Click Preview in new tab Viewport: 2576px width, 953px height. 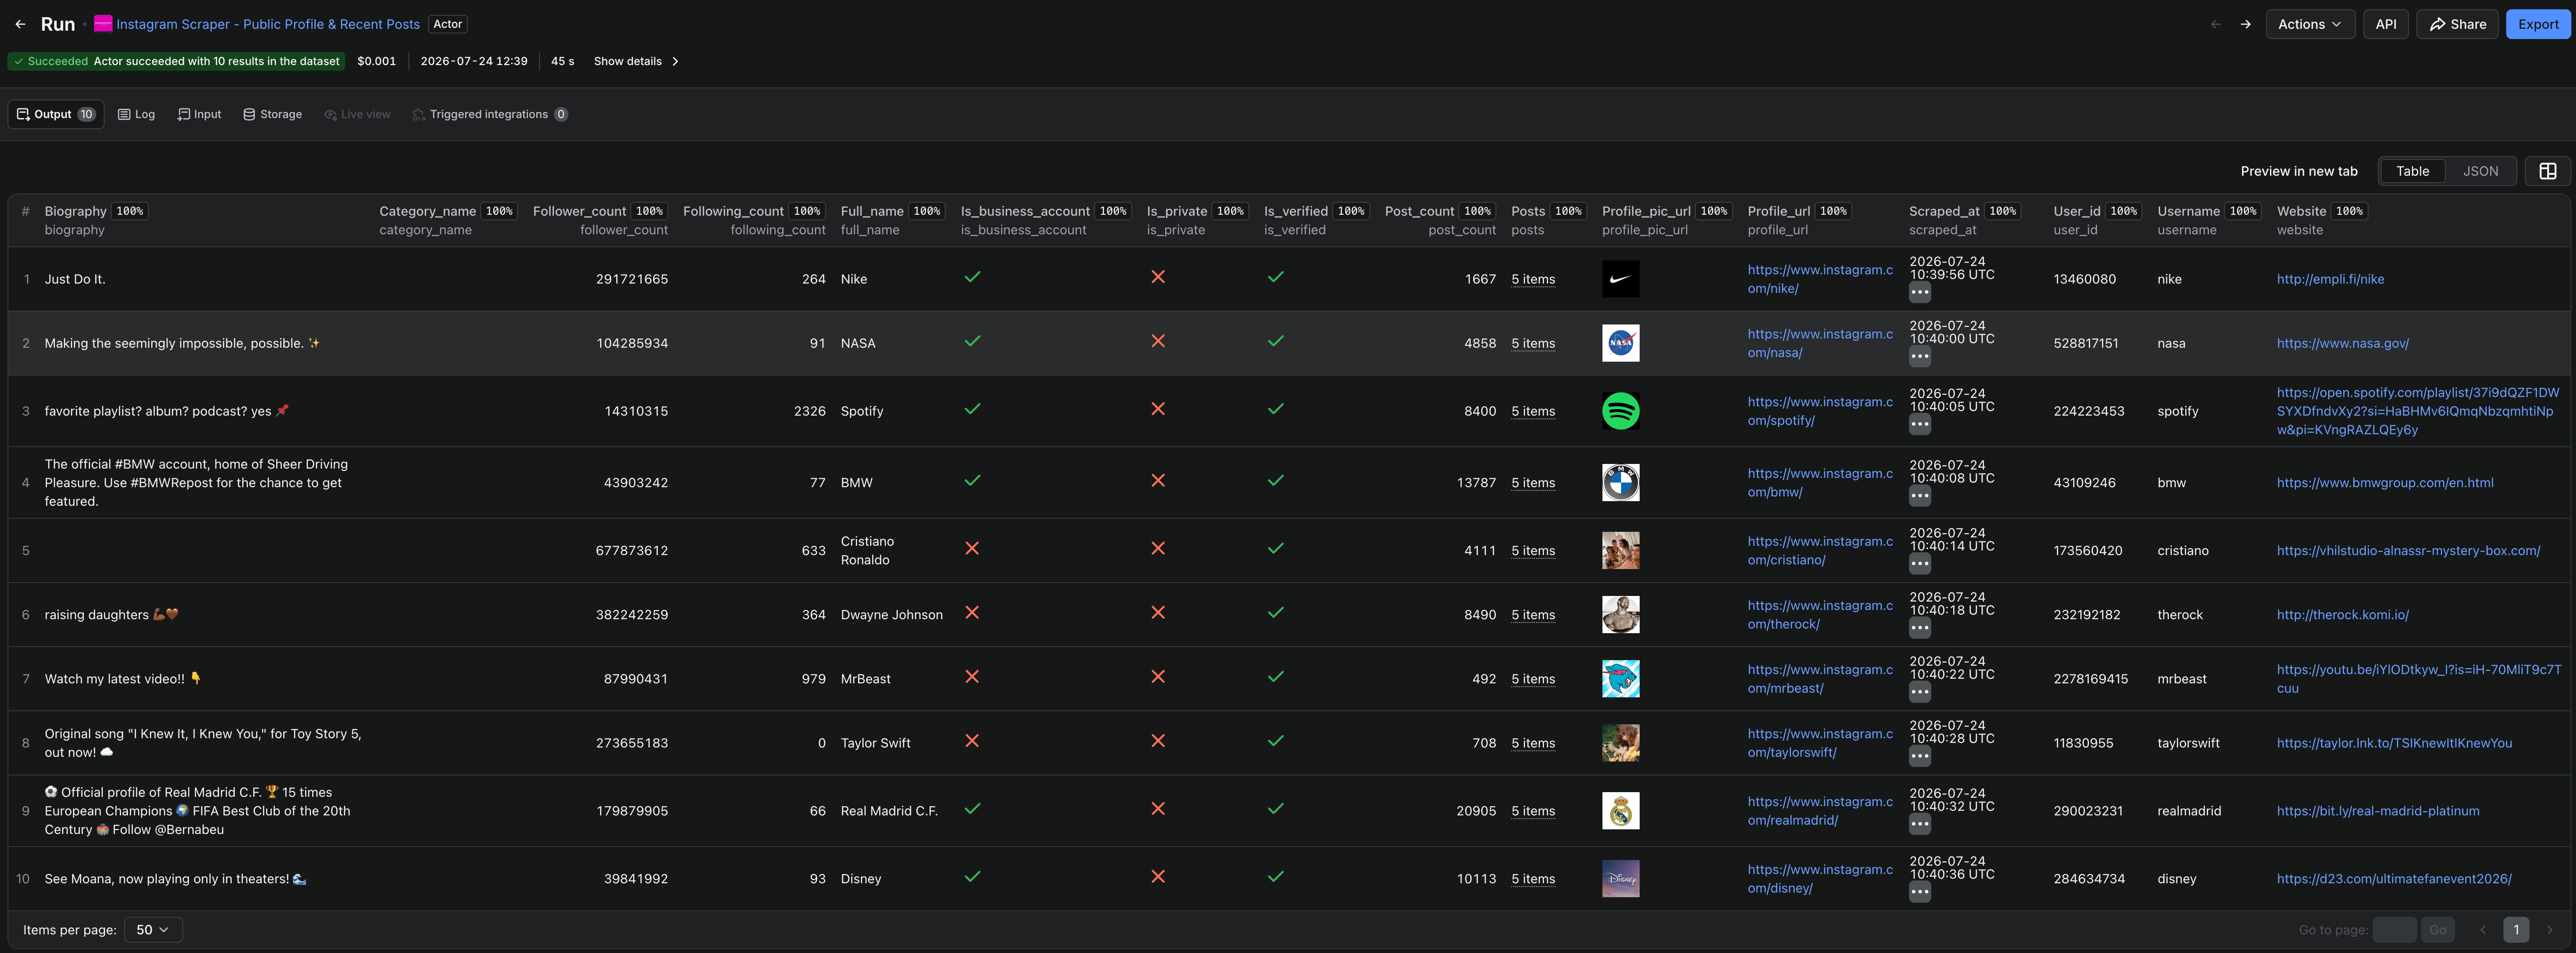[2298, 171]
